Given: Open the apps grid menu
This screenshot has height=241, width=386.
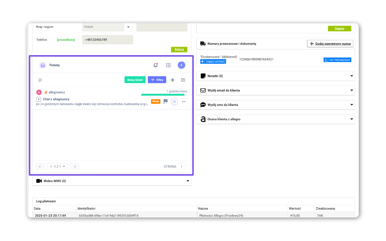Looking at the screenshot, I should click(168, 65).
